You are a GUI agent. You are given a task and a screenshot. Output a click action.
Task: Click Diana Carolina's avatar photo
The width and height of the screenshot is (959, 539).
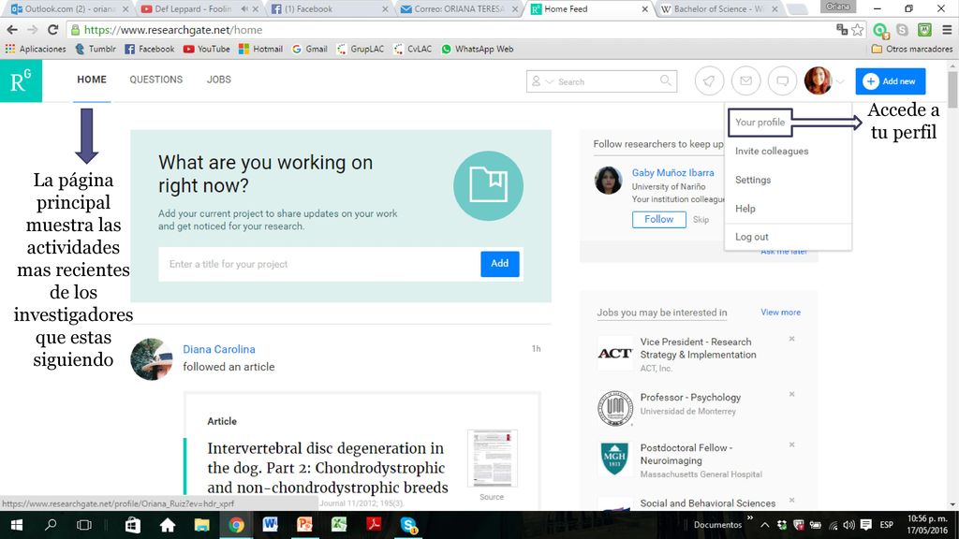point(152,359)
